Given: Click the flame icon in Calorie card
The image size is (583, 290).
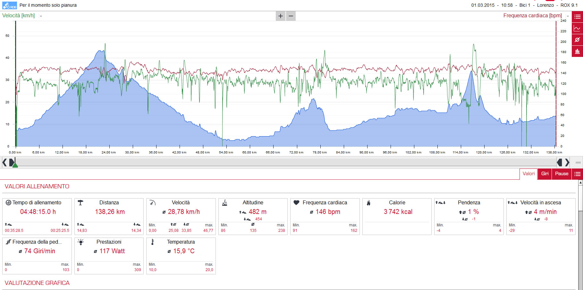Looking at the screenshot, I should click(x=369, y=203).
